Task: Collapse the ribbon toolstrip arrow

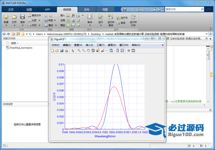Action: (x=210, y=29)
